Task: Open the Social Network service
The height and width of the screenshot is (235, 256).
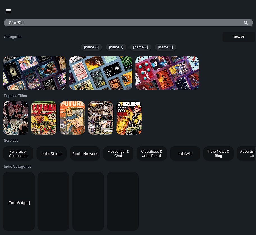Action: pyautogui.click(x=85, y=153)
